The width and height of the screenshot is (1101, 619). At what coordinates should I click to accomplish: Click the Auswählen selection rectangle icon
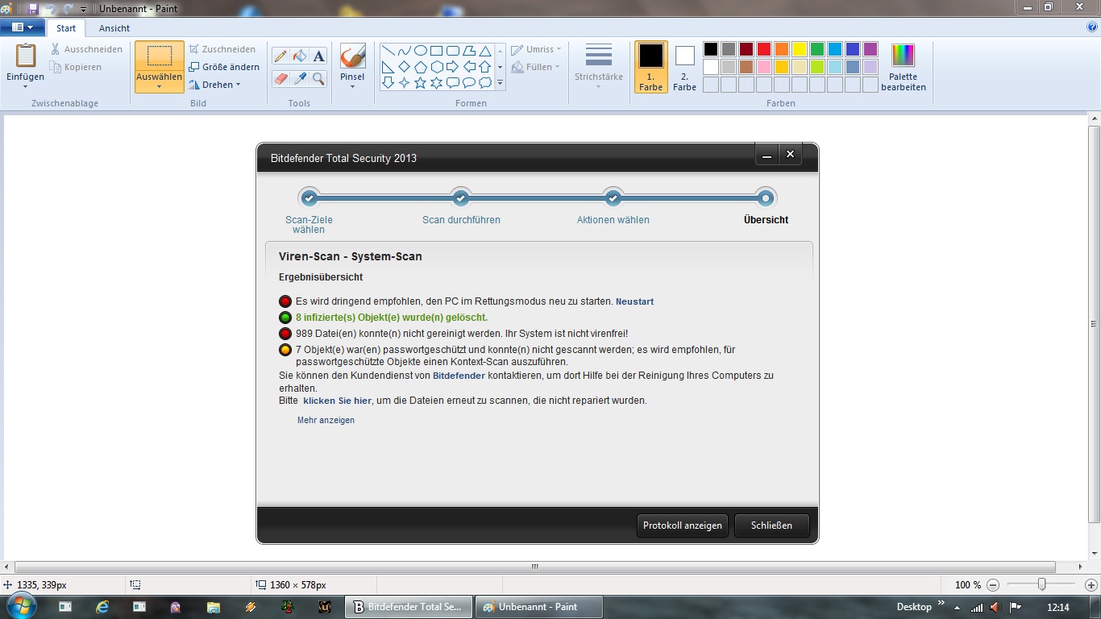(x=160, y=56)
